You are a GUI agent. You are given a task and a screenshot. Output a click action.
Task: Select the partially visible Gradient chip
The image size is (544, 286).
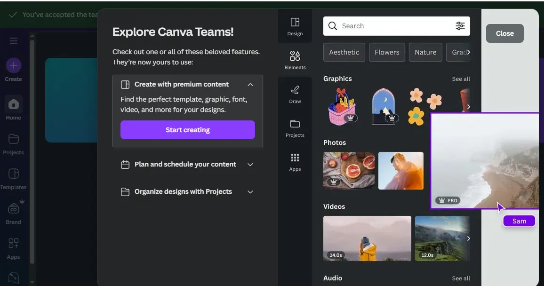(458, 52)
